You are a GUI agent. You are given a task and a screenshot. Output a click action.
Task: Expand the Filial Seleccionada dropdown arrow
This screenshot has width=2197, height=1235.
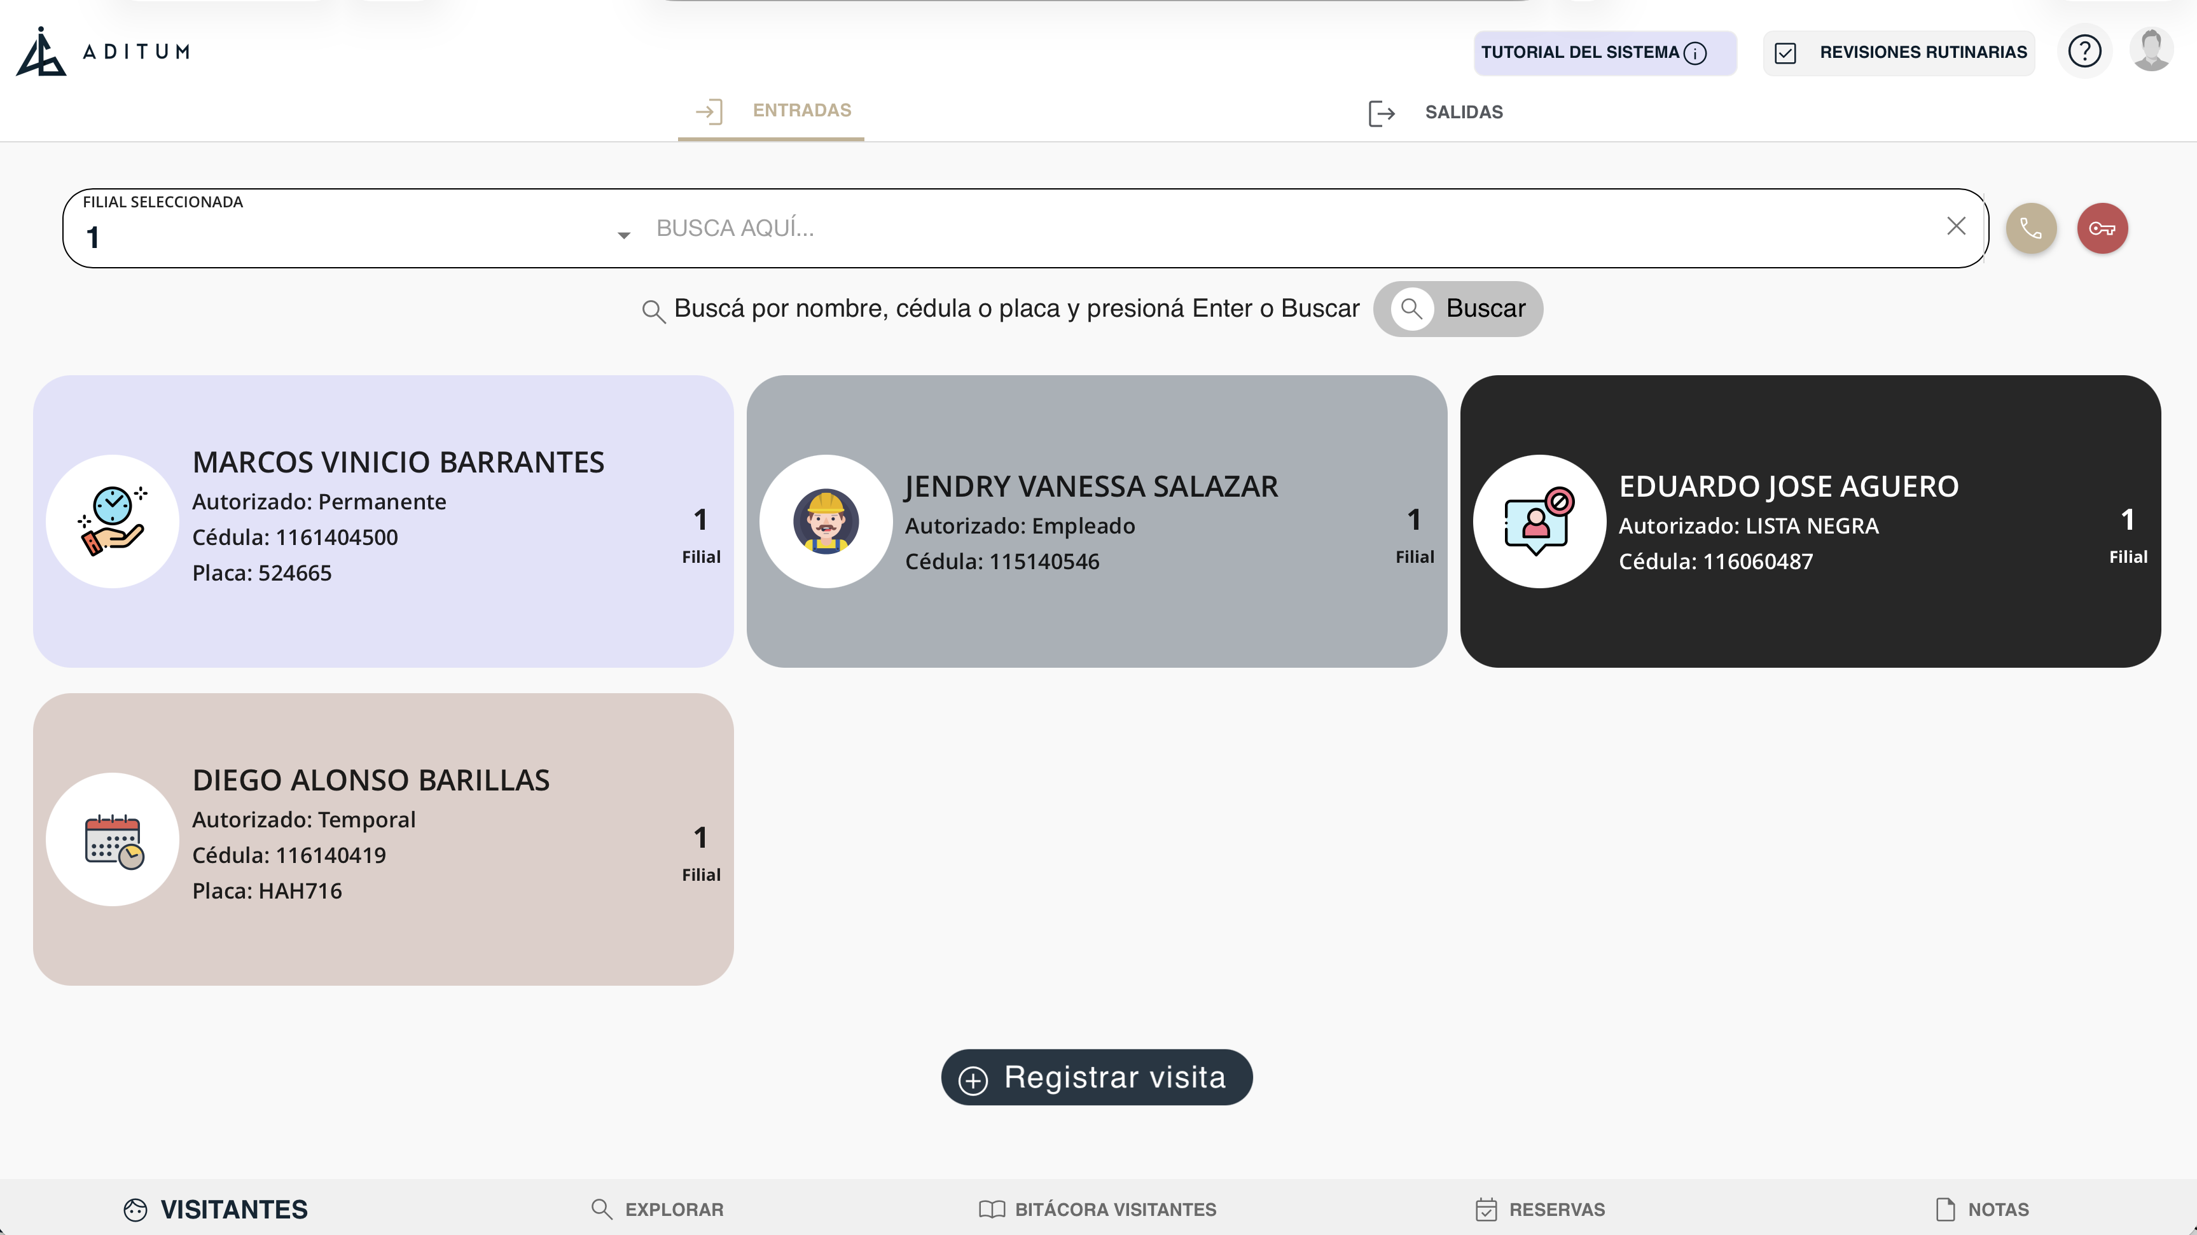click(x=623, y=235)
